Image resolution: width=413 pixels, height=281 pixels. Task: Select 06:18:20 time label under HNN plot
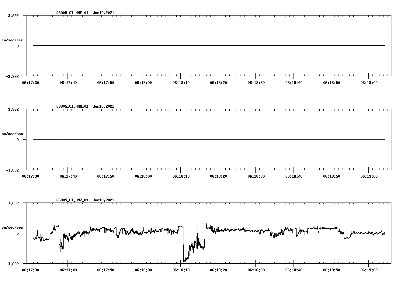pyautogui.click(x=218, y=176)
